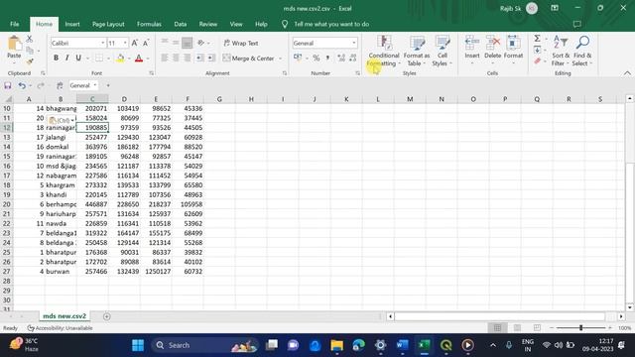Switch to Normal view icon

pyautogui.click(x=498, y=328)
